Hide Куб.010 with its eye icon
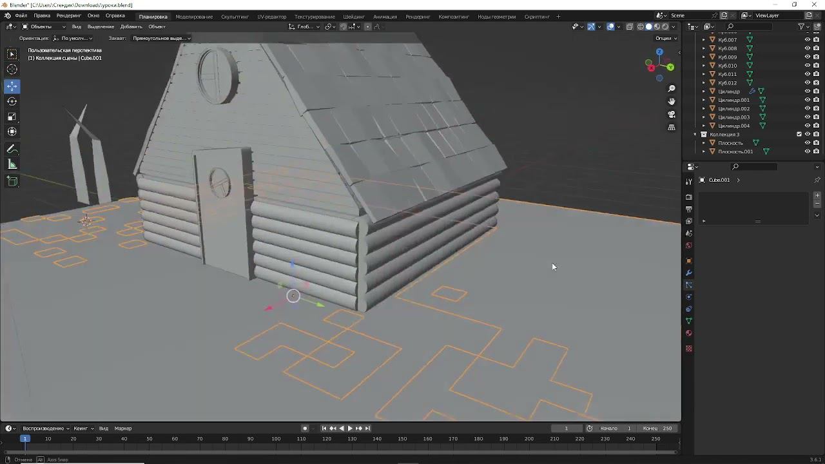 [x=808, y=66]
